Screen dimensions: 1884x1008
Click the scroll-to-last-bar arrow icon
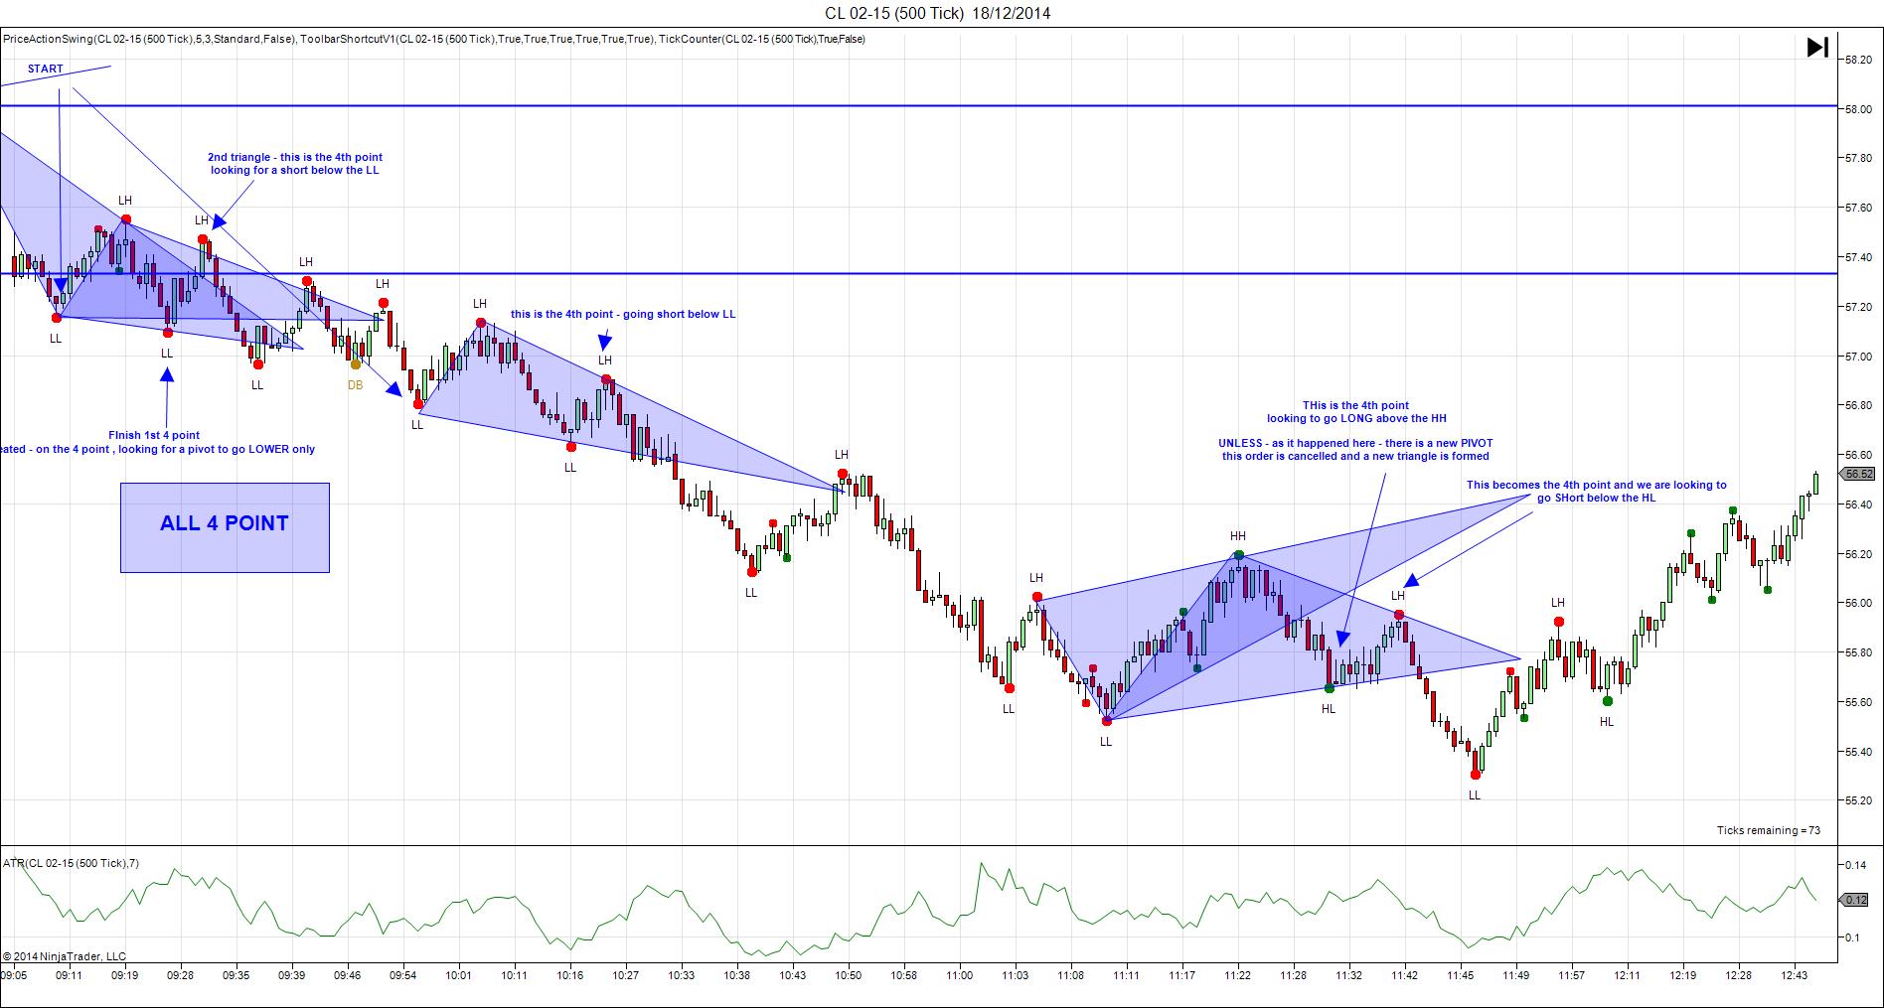pos(1817,47)
